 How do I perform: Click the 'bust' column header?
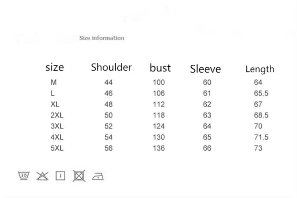tap(160, 68)
